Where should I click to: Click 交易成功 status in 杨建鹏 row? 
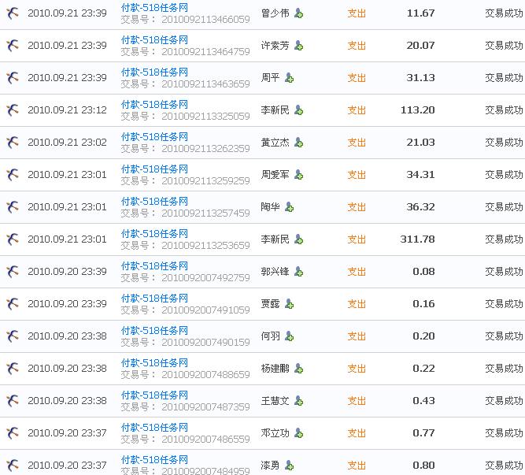click(x=504, y=369)
